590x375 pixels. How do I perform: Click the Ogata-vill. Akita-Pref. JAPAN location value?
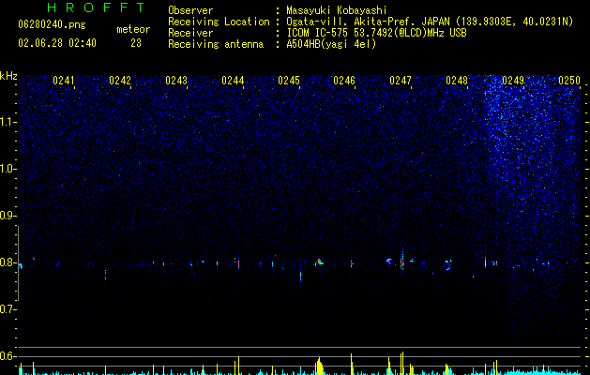(x=430, y=22)
